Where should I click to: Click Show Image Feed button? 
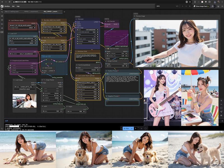(201, 6)
